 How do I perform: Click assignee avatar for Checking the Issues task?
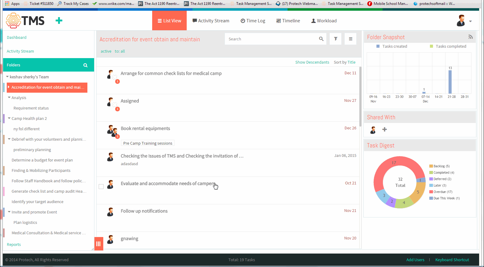click(110, 157)
